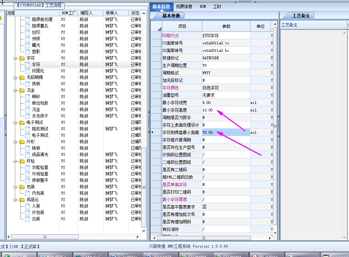
Task: Collapse the 包装 folder node
Action: click(15, 187)
